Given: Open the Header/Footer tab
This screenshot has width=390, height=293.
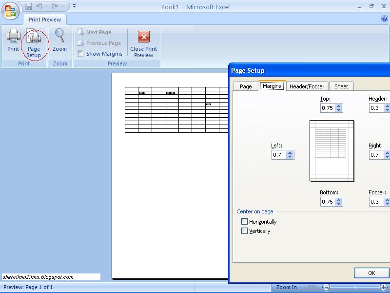Looking at the screenshot, I should [x=307, y=86].
